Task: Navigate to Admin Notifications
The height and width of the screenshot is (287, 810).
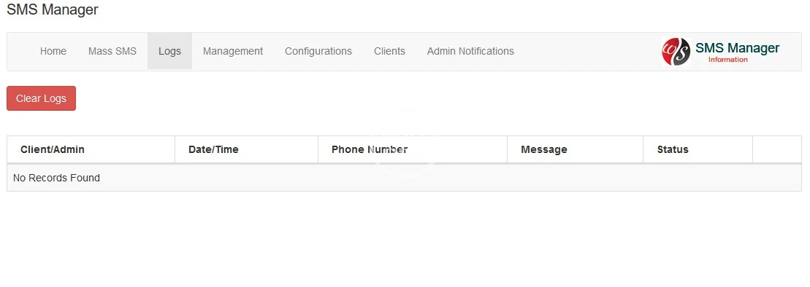Action: 470,51
